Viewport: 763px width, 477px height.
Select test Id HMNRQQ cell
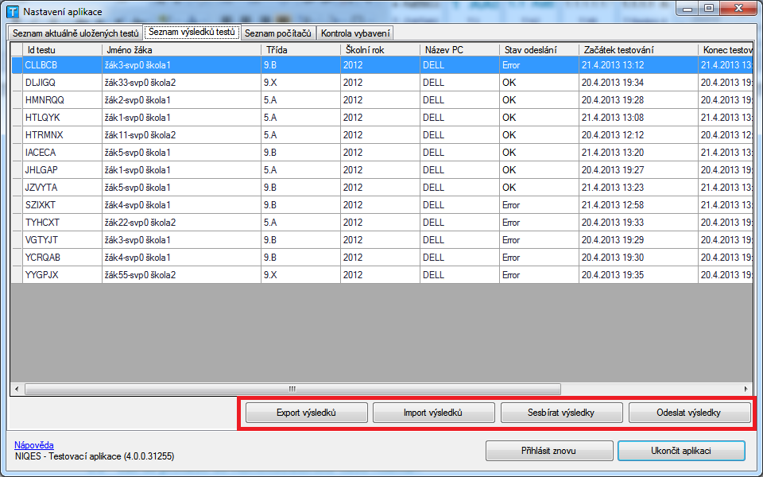point(62,100)
